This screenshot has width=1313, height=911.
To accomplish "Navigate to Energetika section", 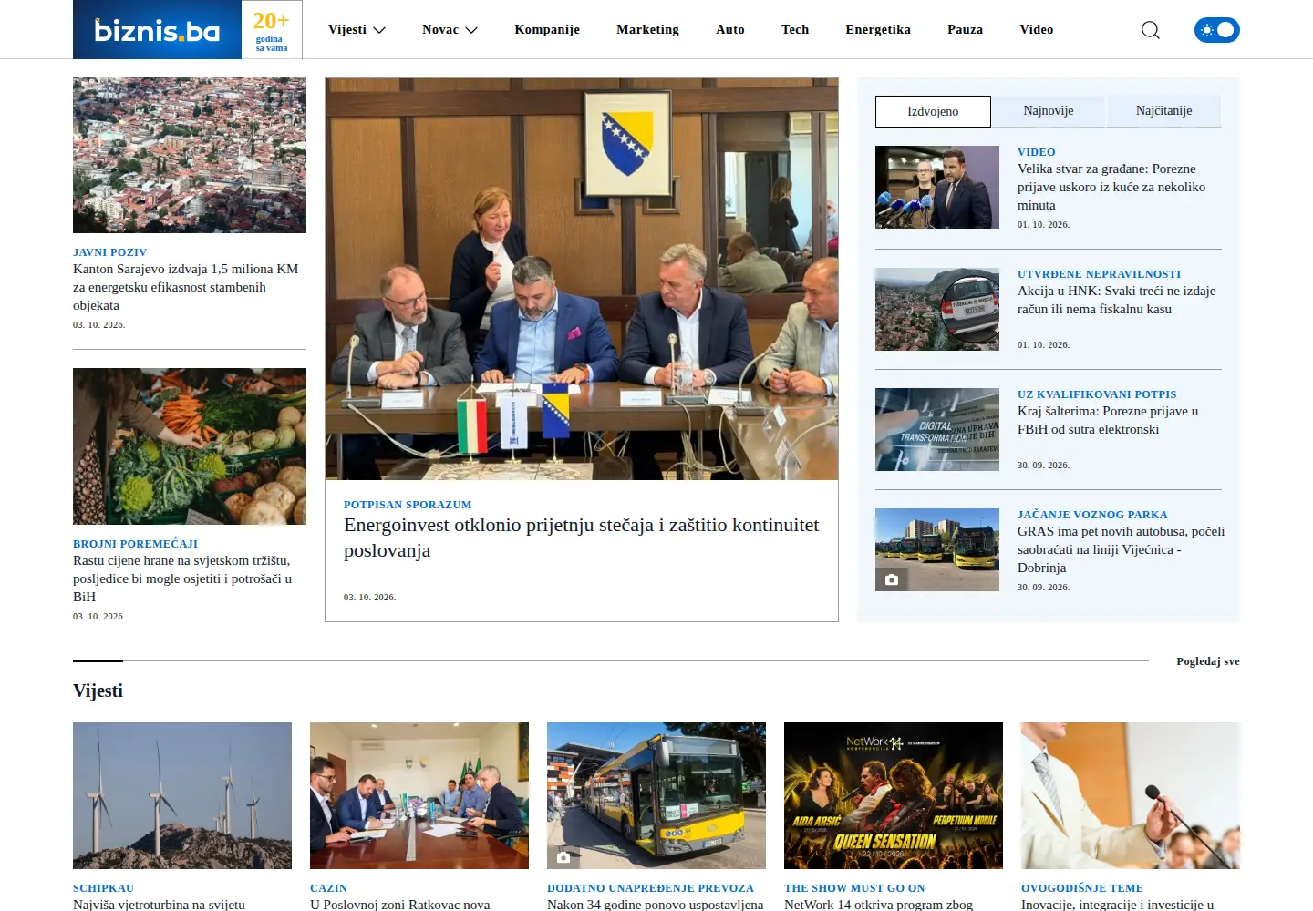I will (878, 30).
